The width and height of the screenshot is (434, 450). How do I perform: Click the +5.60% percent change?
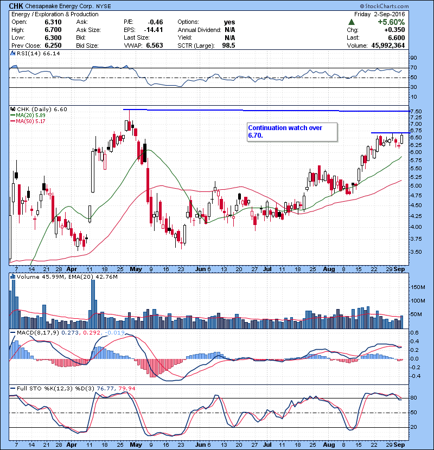391,22
